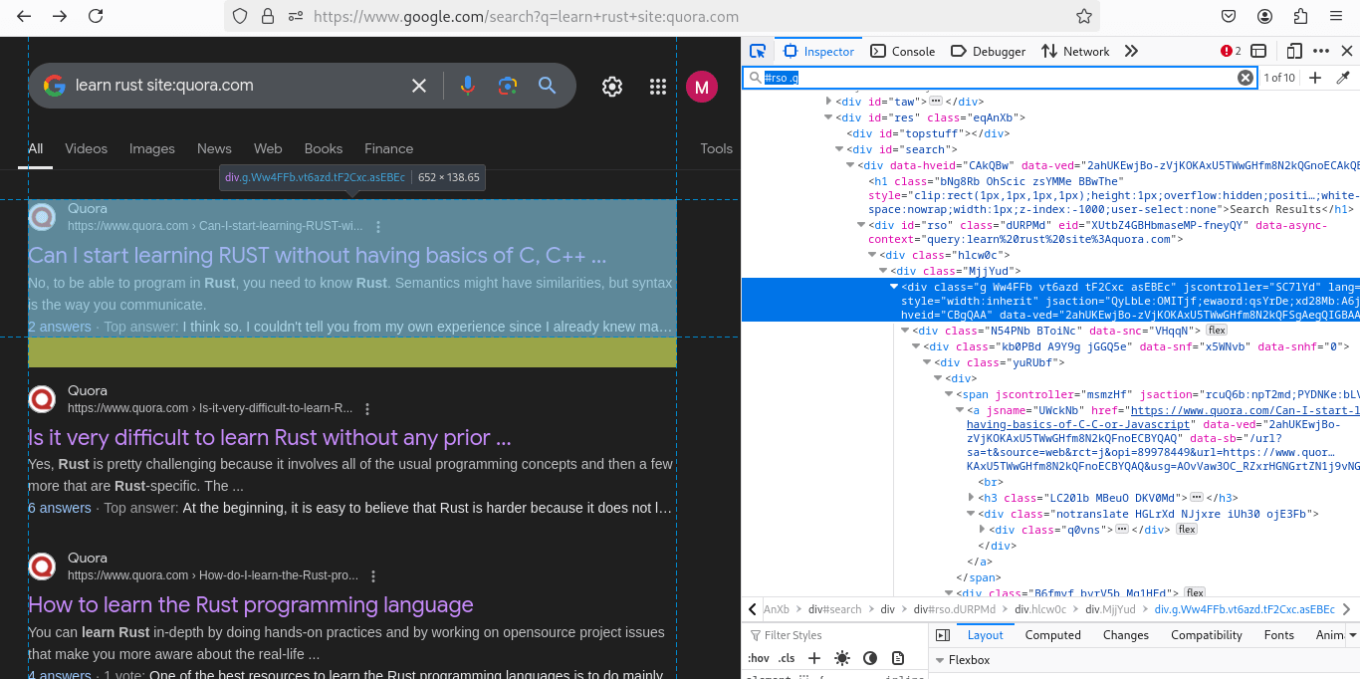Bookmark this page with star

[1084, 16]
